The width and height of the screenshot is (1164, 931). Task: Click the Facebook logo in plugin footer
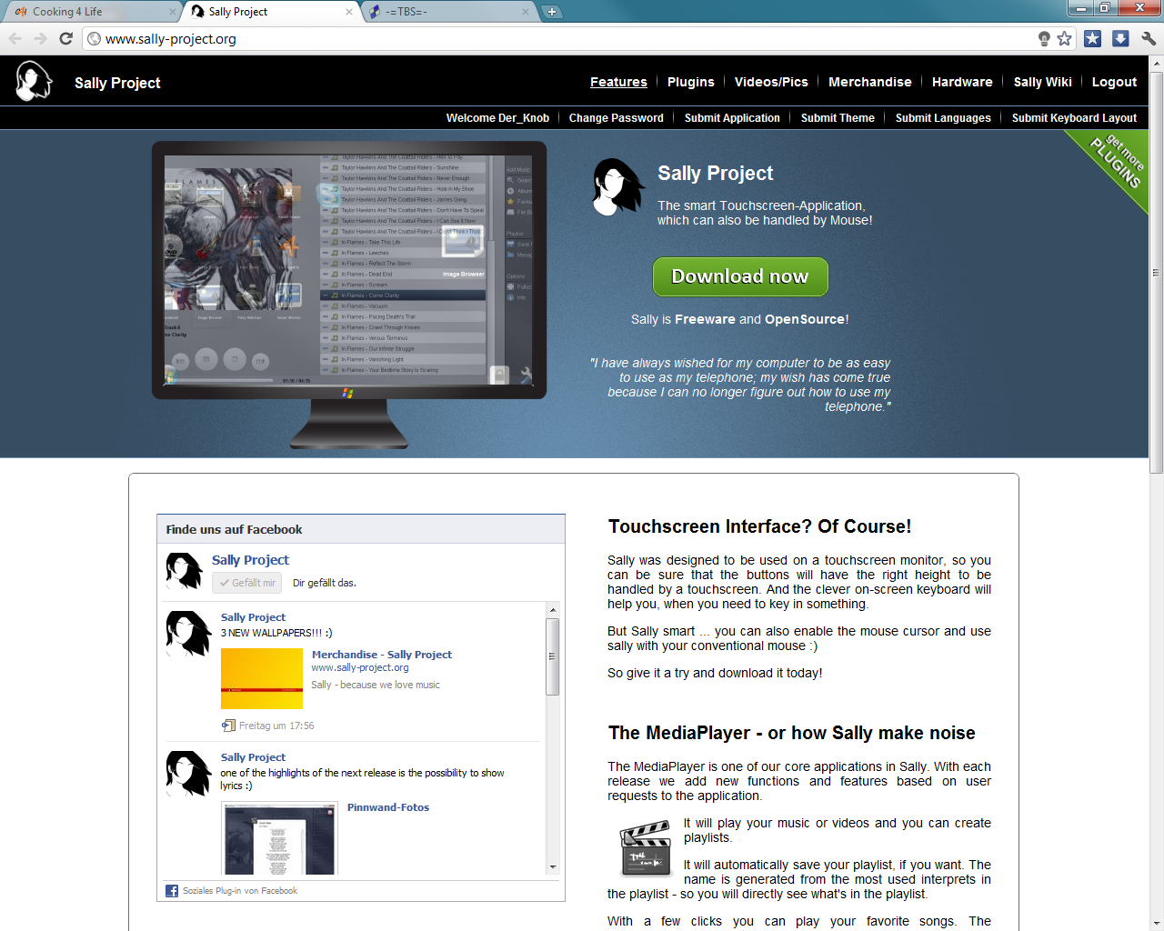(x=172, y=891)
